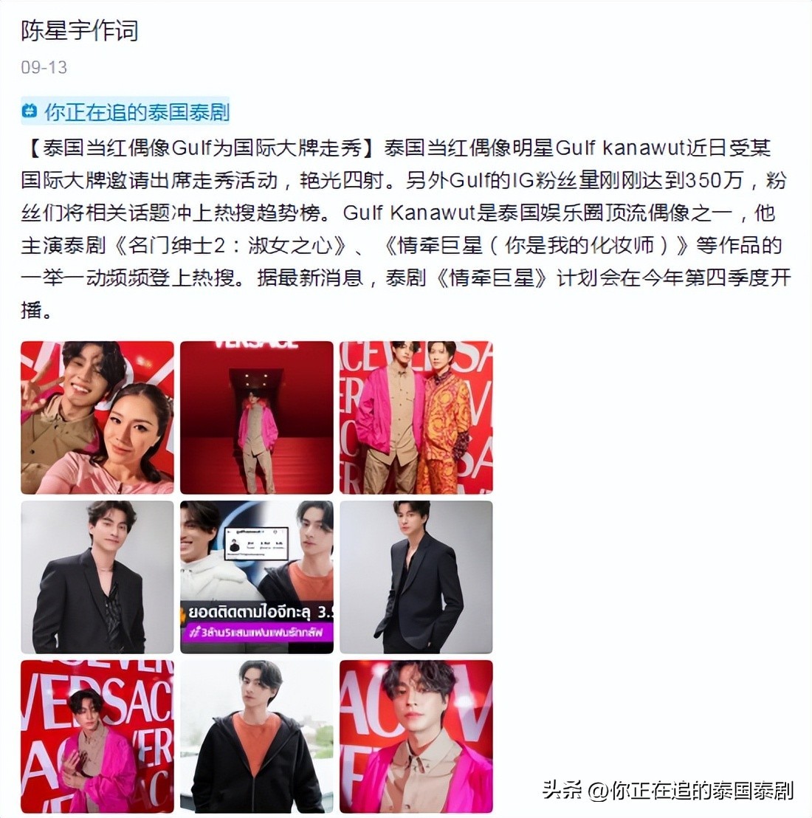This screenshot has height=818, width=812.
Task: Open black suit portrait in middle-left
Action: click(97, 577)
